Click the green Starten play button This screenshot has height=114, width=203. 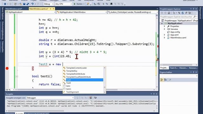click(x=75, y=4)
